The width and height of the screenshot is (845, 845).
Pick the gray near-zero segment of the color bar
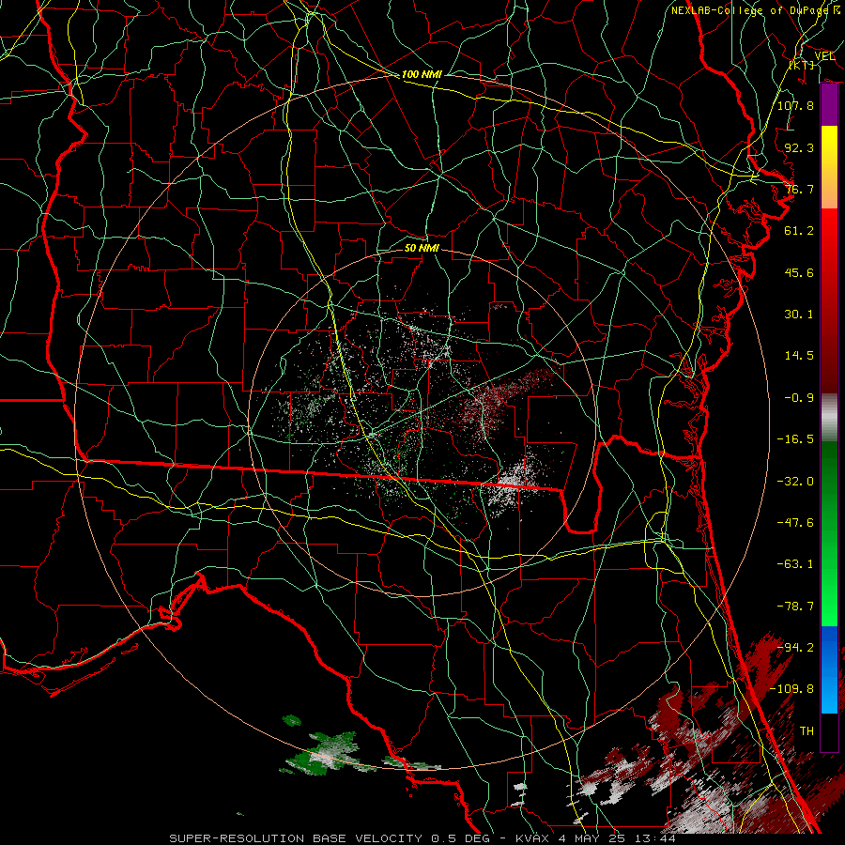click(829, 418)
